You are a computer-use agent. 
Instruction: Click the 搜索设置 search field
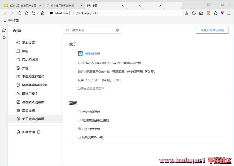(93, 30)
